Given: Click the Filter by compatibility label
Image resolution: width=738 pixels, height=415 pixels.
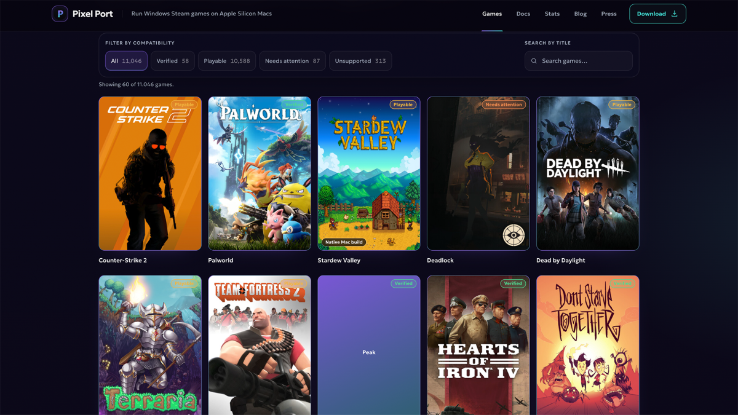Looking at the screenshot, I should [140, 43].
